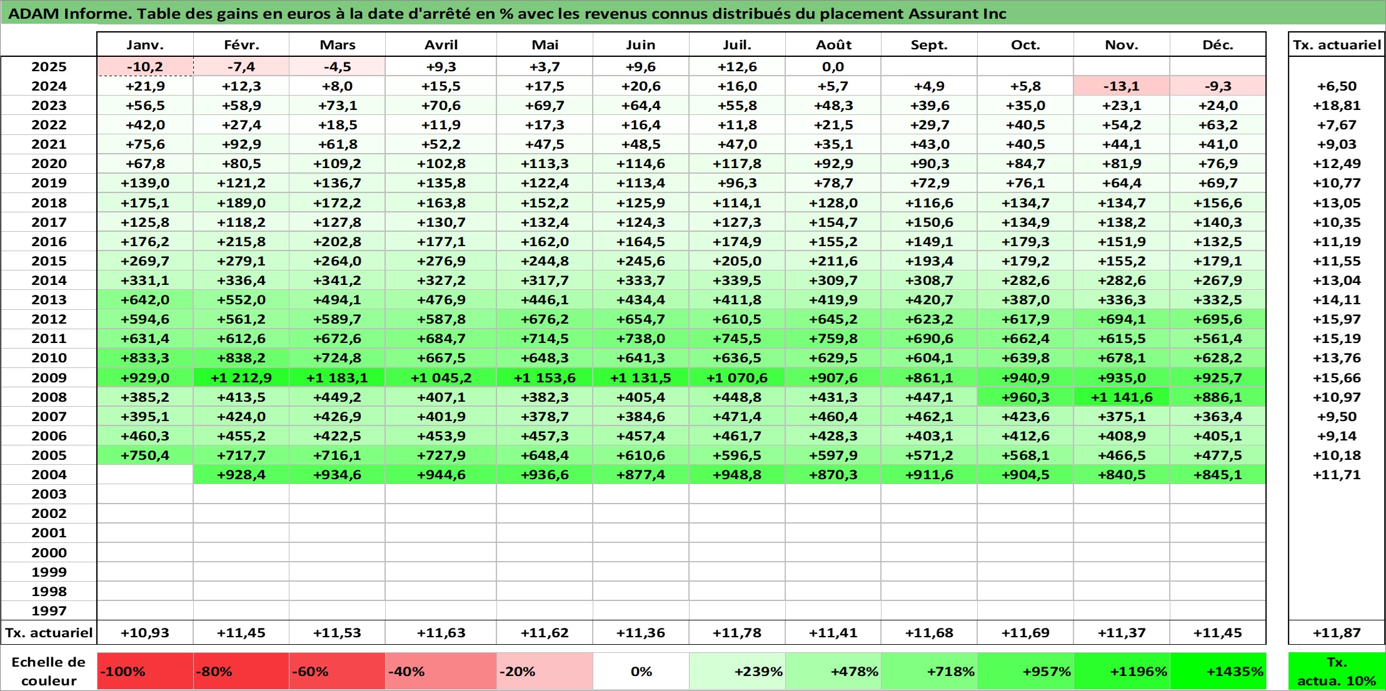Click the -60% color scale swatch

click(x=337, y=671)
